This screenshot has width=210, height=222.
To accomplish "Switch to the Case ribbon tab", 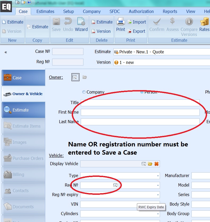I will (23, 11).
